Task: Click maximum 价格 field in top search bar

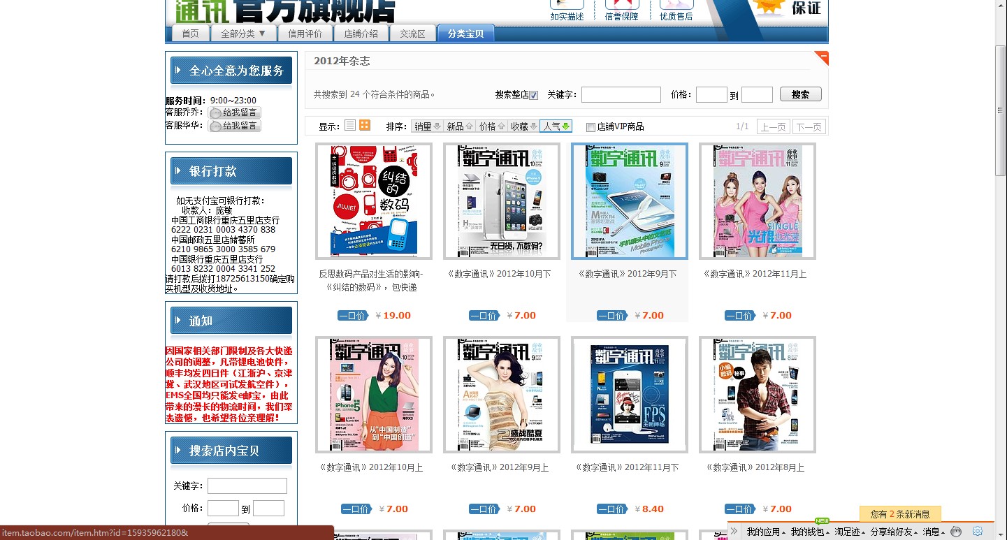Action: (757, 94)
